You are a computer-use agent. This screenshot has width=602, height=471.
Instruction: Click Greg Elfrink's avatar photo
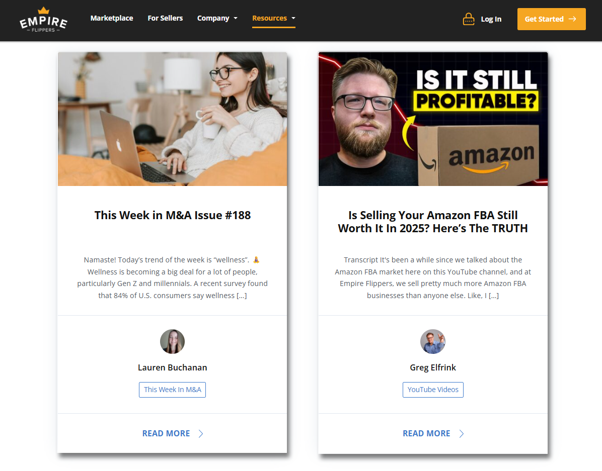pos(433,341)
